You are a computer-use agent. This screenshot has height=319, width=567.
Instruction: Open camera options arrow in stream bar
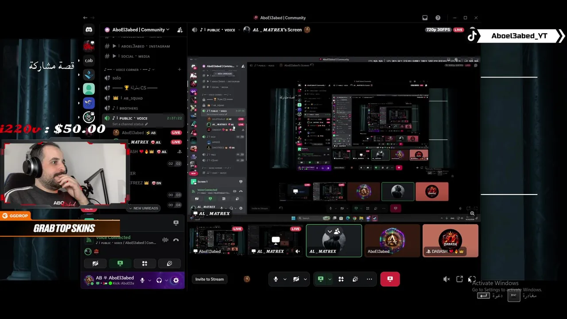pos(305,279)
